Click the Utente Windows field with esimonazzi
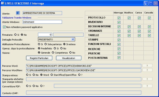This screenshot has width=159, height=97. [42, 22]
